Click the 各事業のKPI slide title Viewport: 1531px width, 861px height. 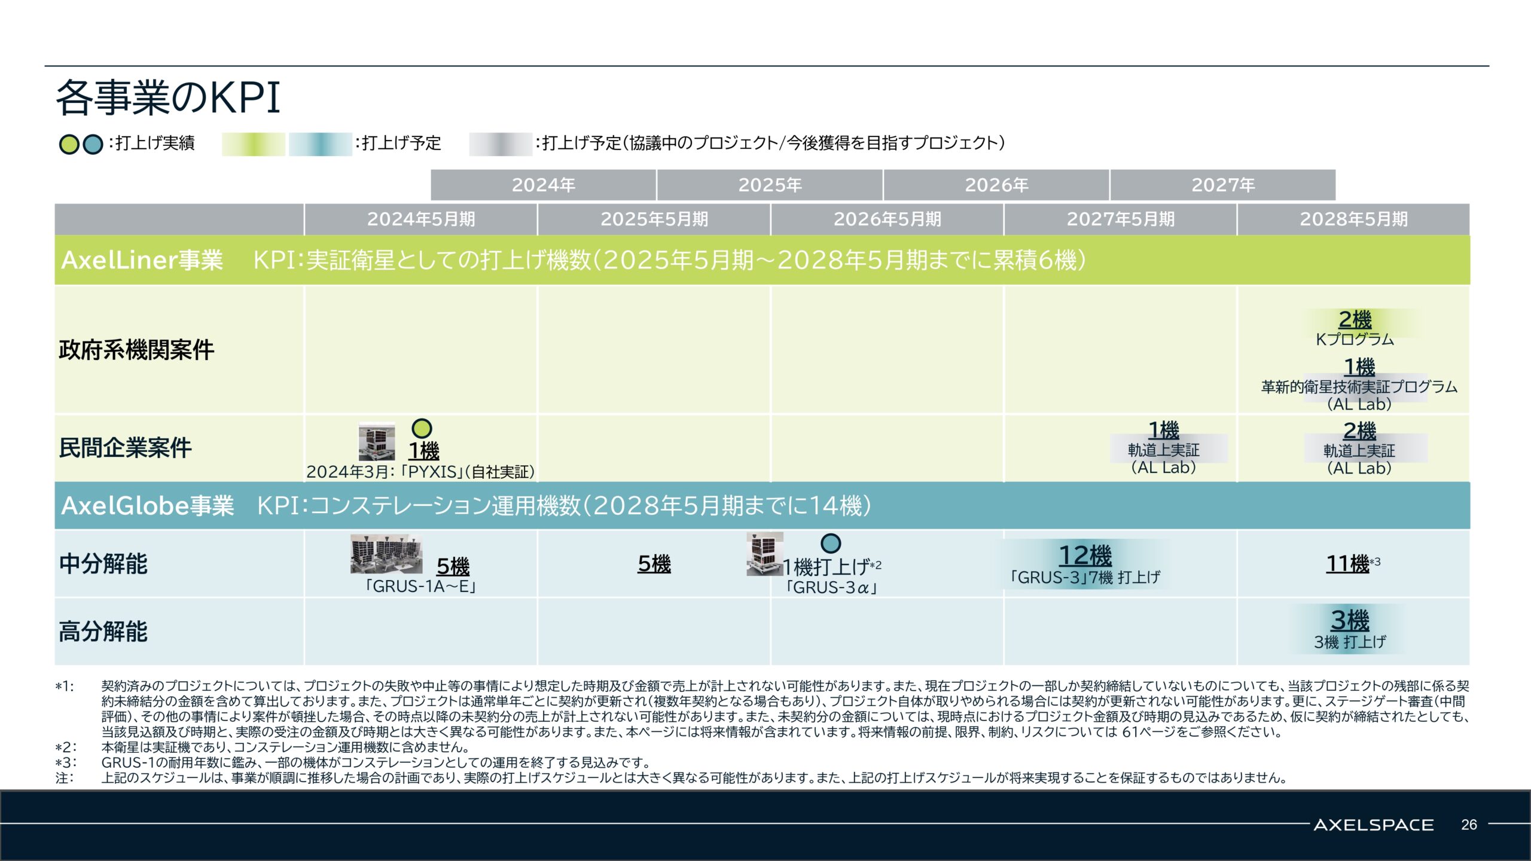point(168,98)
